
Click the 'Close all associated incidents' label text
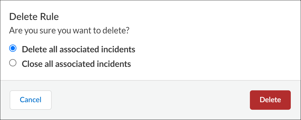(76, 64)
